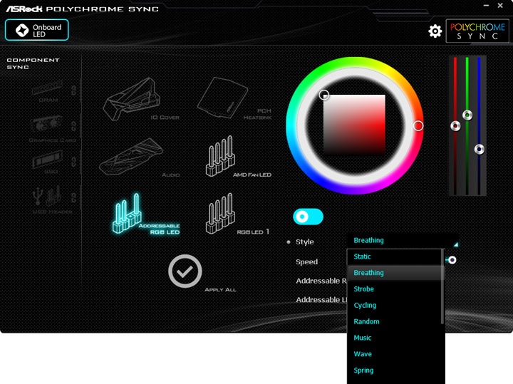Screen dimensions: 513x384
Task: Click the USB Header sync icon
Action: pyautogui.click(x=47, y=196)
